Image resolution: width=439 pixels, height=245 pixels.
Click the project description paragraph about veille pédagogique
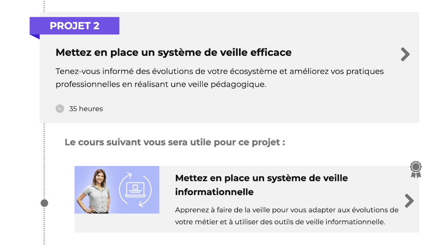tap(219, 78)
